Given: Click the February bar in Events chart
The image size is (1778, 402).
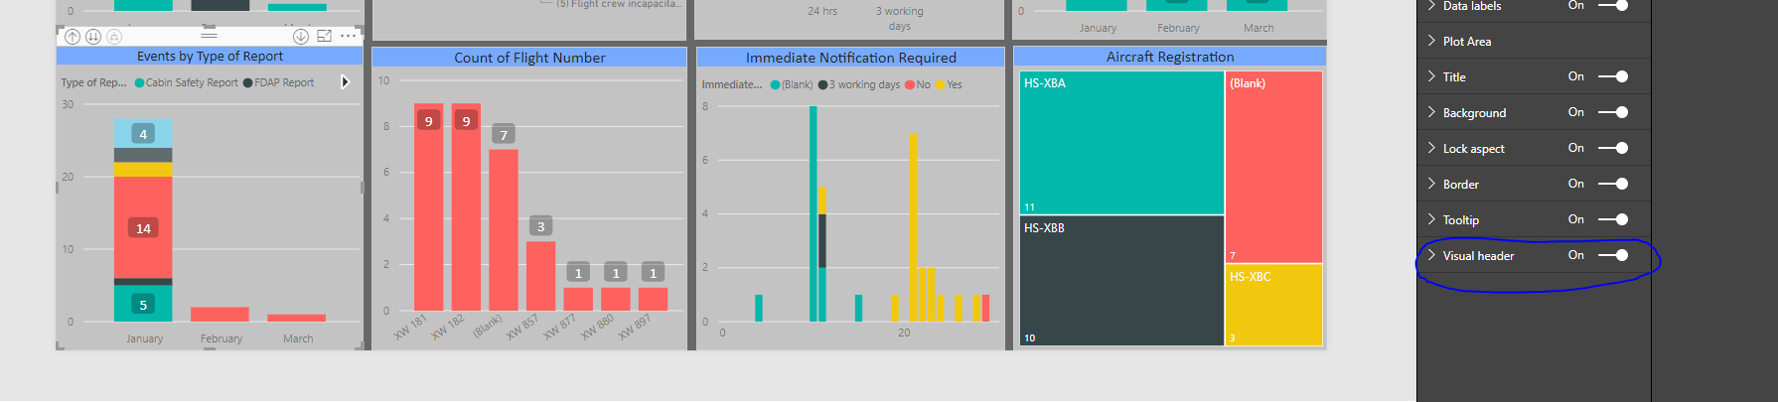Looking at the screenshot, I should pos(220,315).
